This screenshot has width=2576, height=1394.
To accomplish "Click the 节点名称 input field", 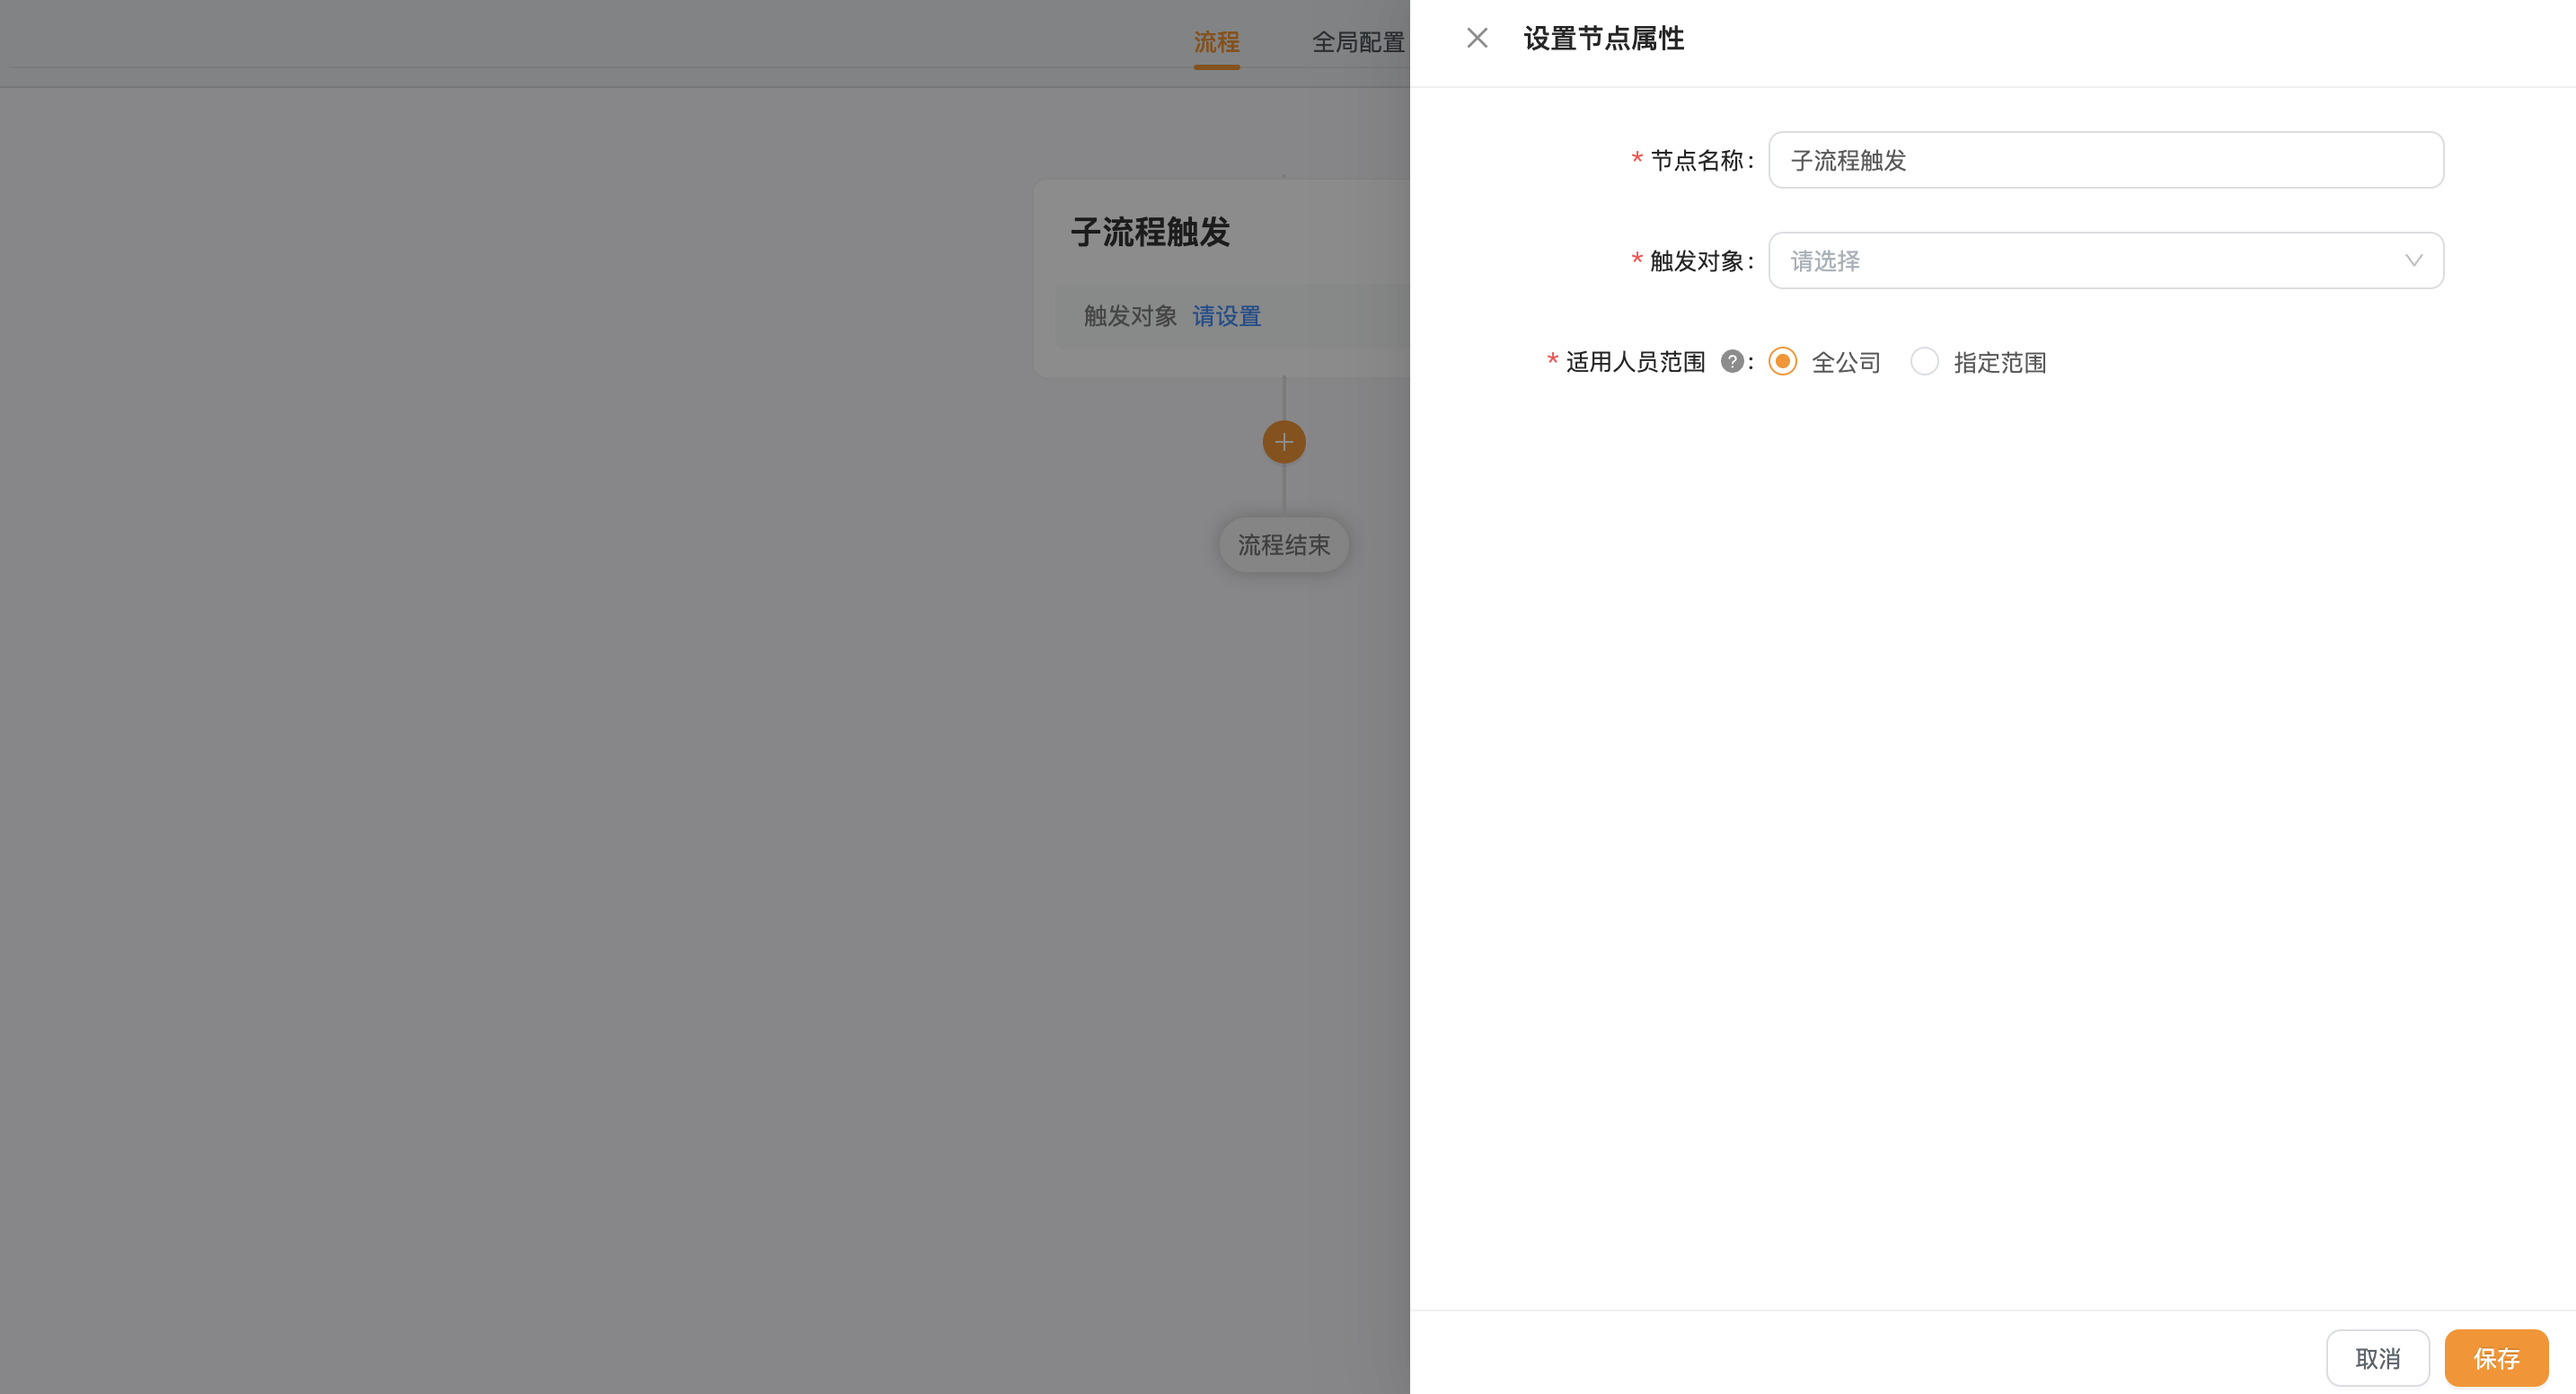I will pos(2106,160).
